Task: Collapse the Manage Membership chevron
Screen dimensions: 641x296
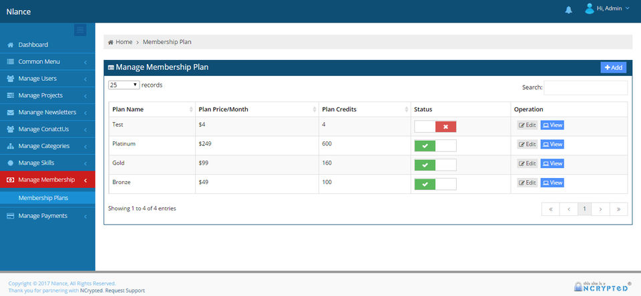Action: [x=85, y=181]
